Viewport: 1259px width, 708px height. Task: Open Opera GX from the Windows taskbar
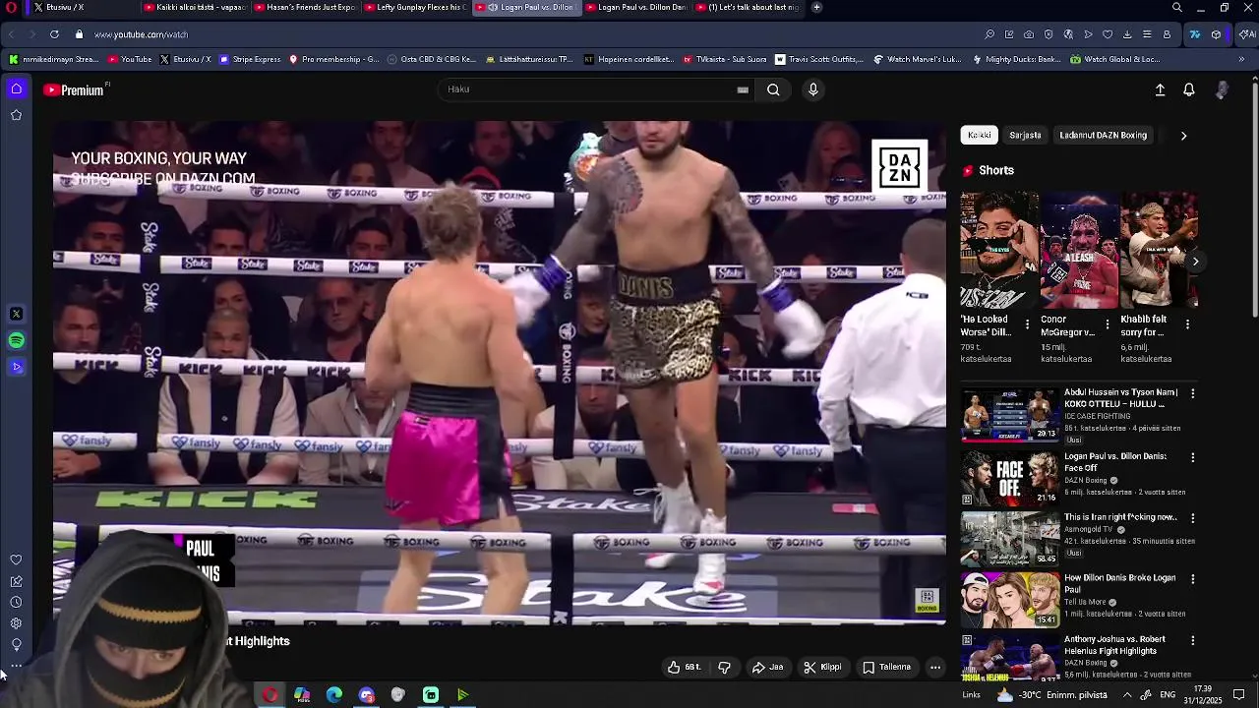tap(270, 695)
